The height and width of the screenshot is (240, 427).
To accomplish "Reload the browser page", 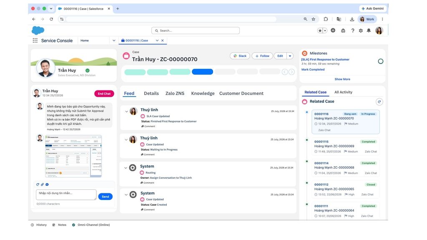I will coord(51,19).
